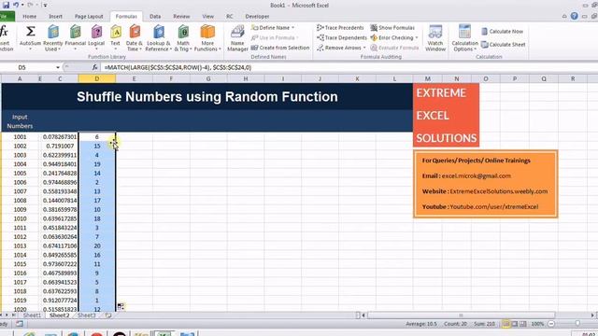
Task: Click horizontal scrollbar right arrow
Action: (x=592, y=315)
